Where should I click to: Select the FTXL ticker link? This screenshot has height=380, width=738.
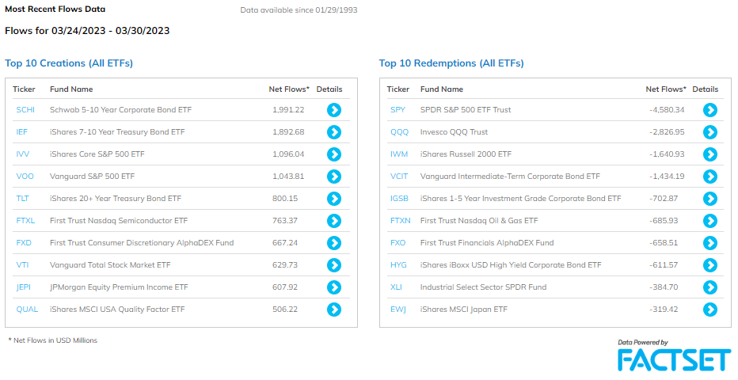[x=25, y=220]
